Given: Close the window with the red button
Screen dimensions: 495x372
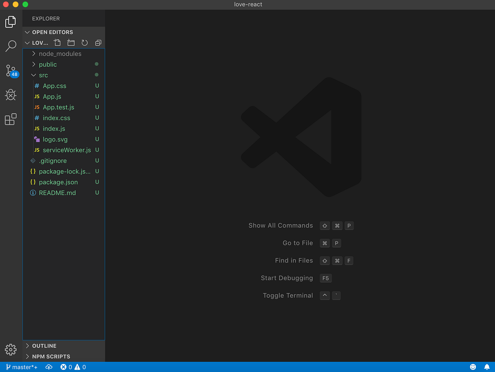Looking at the screenshot, I should pos(6,4).
